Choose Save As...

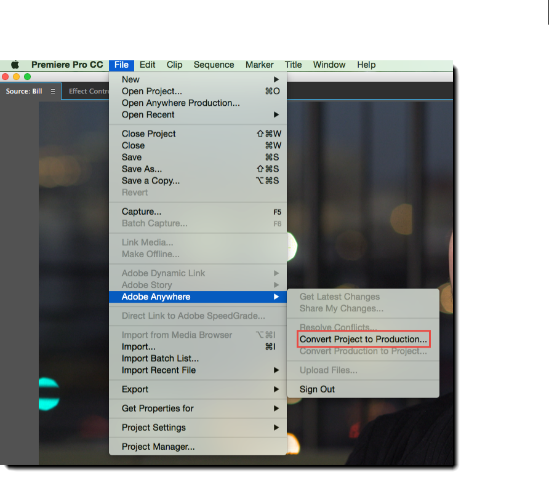(198, 169)
